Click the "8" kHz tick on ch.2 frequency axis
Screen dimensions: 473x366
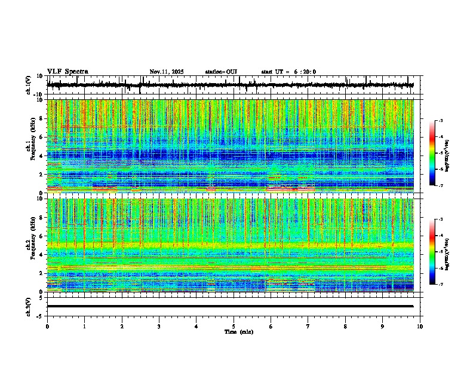coord(41,218)
